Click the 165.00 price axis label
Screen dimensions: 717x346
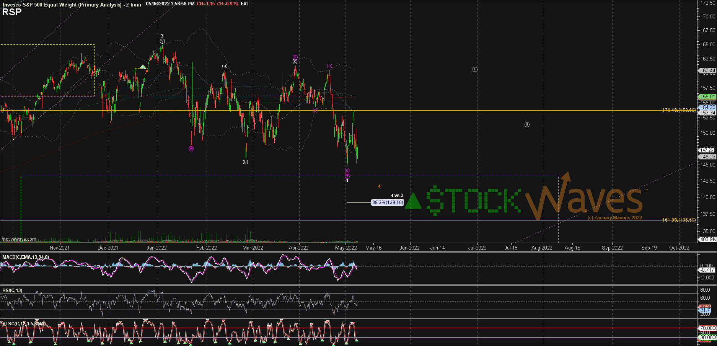pyautogui.click(x=708, y=44)
